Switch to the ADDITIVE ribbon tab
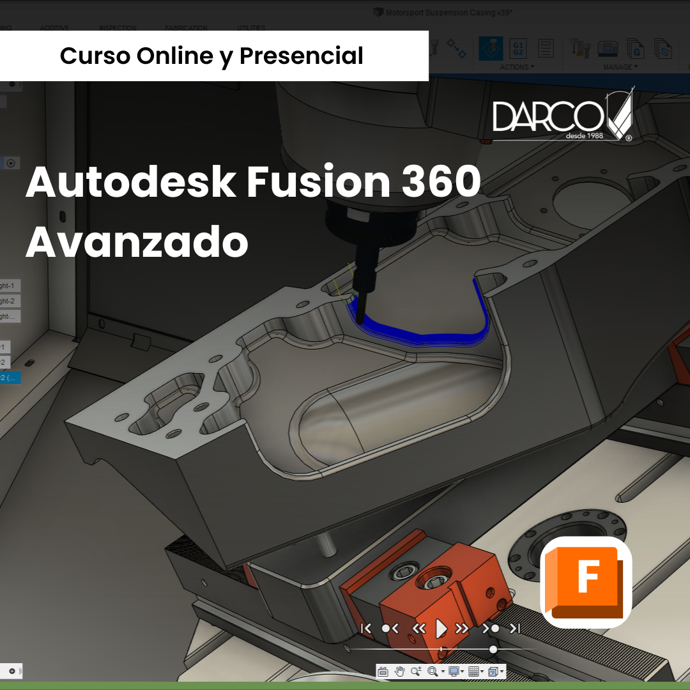The image size is (690, 690). click(x=54, y=27)
